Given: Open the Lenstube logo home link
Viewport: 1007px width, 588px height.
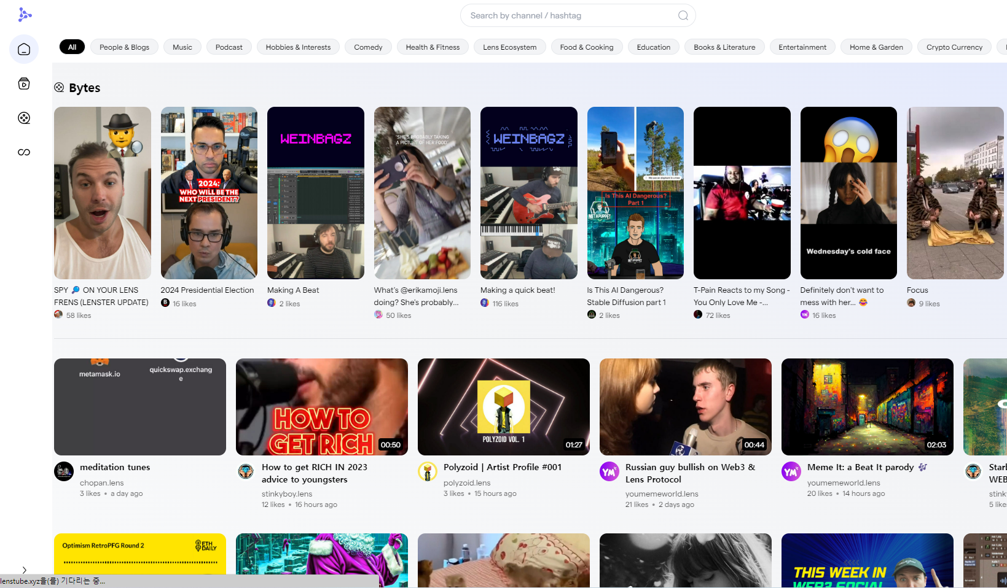Looking at the screenshot, I should [25, 15].
